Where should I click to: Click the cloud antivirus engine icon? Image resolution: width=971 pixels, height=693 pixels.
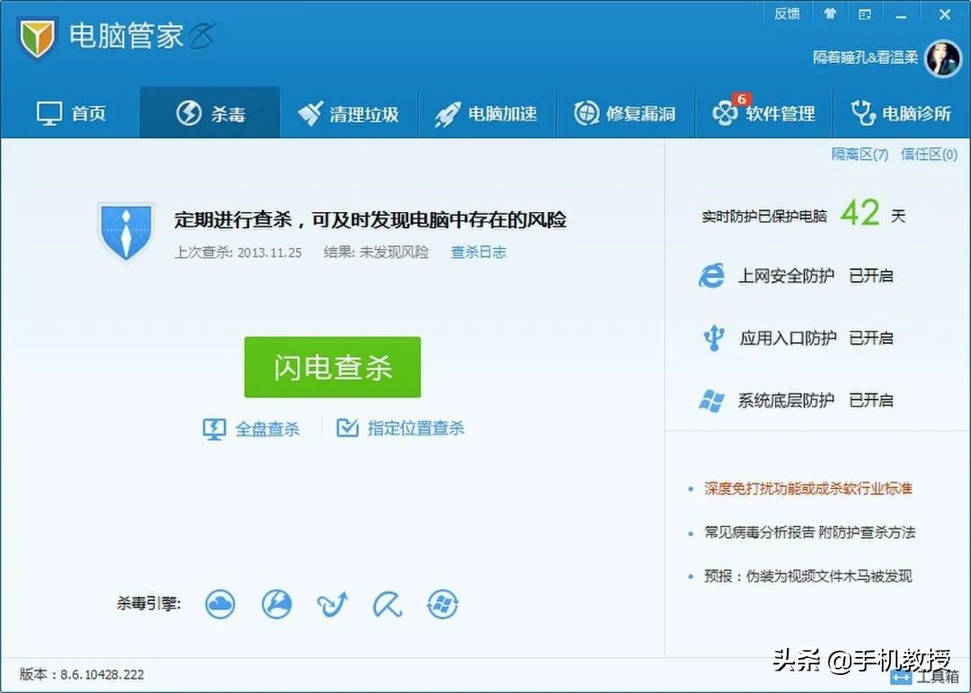(x=220, y=604)
